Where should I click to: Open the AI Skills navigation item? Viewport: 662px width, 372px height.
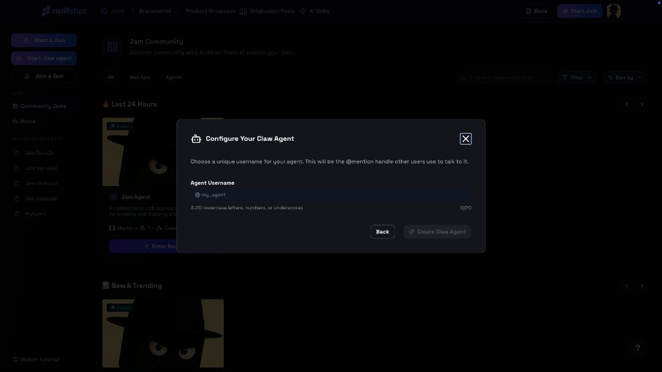tap(315, 11)
